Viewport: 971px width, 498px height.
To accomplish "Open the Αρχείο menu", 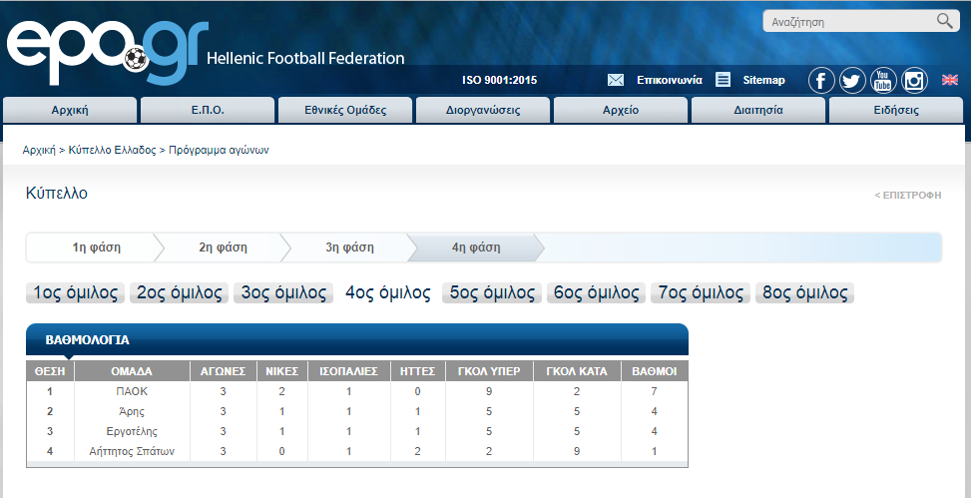I will pos(621,110).
